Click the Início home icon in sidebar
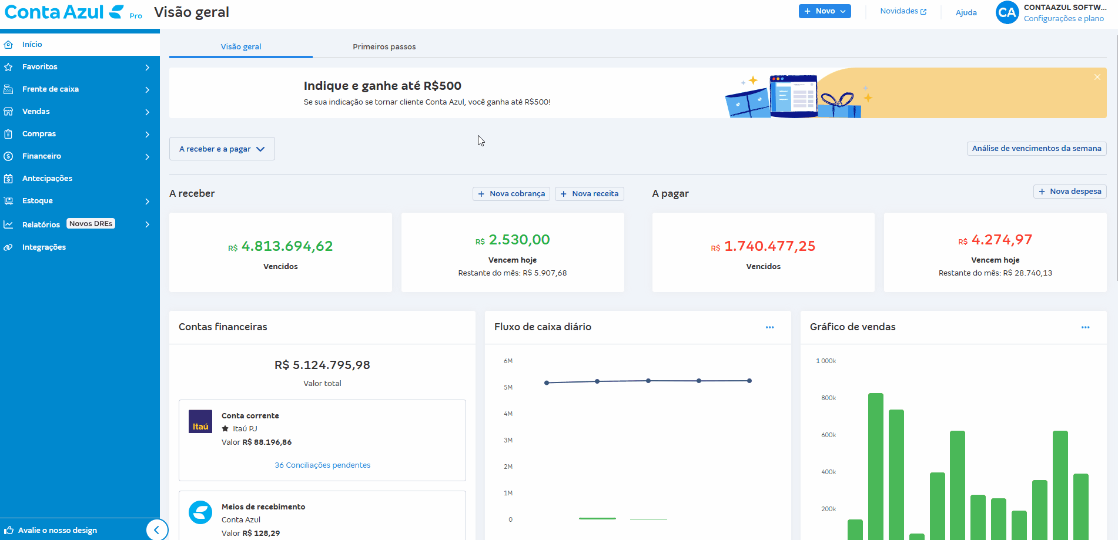Screen dimensions: 1118x540 [8, 45]
